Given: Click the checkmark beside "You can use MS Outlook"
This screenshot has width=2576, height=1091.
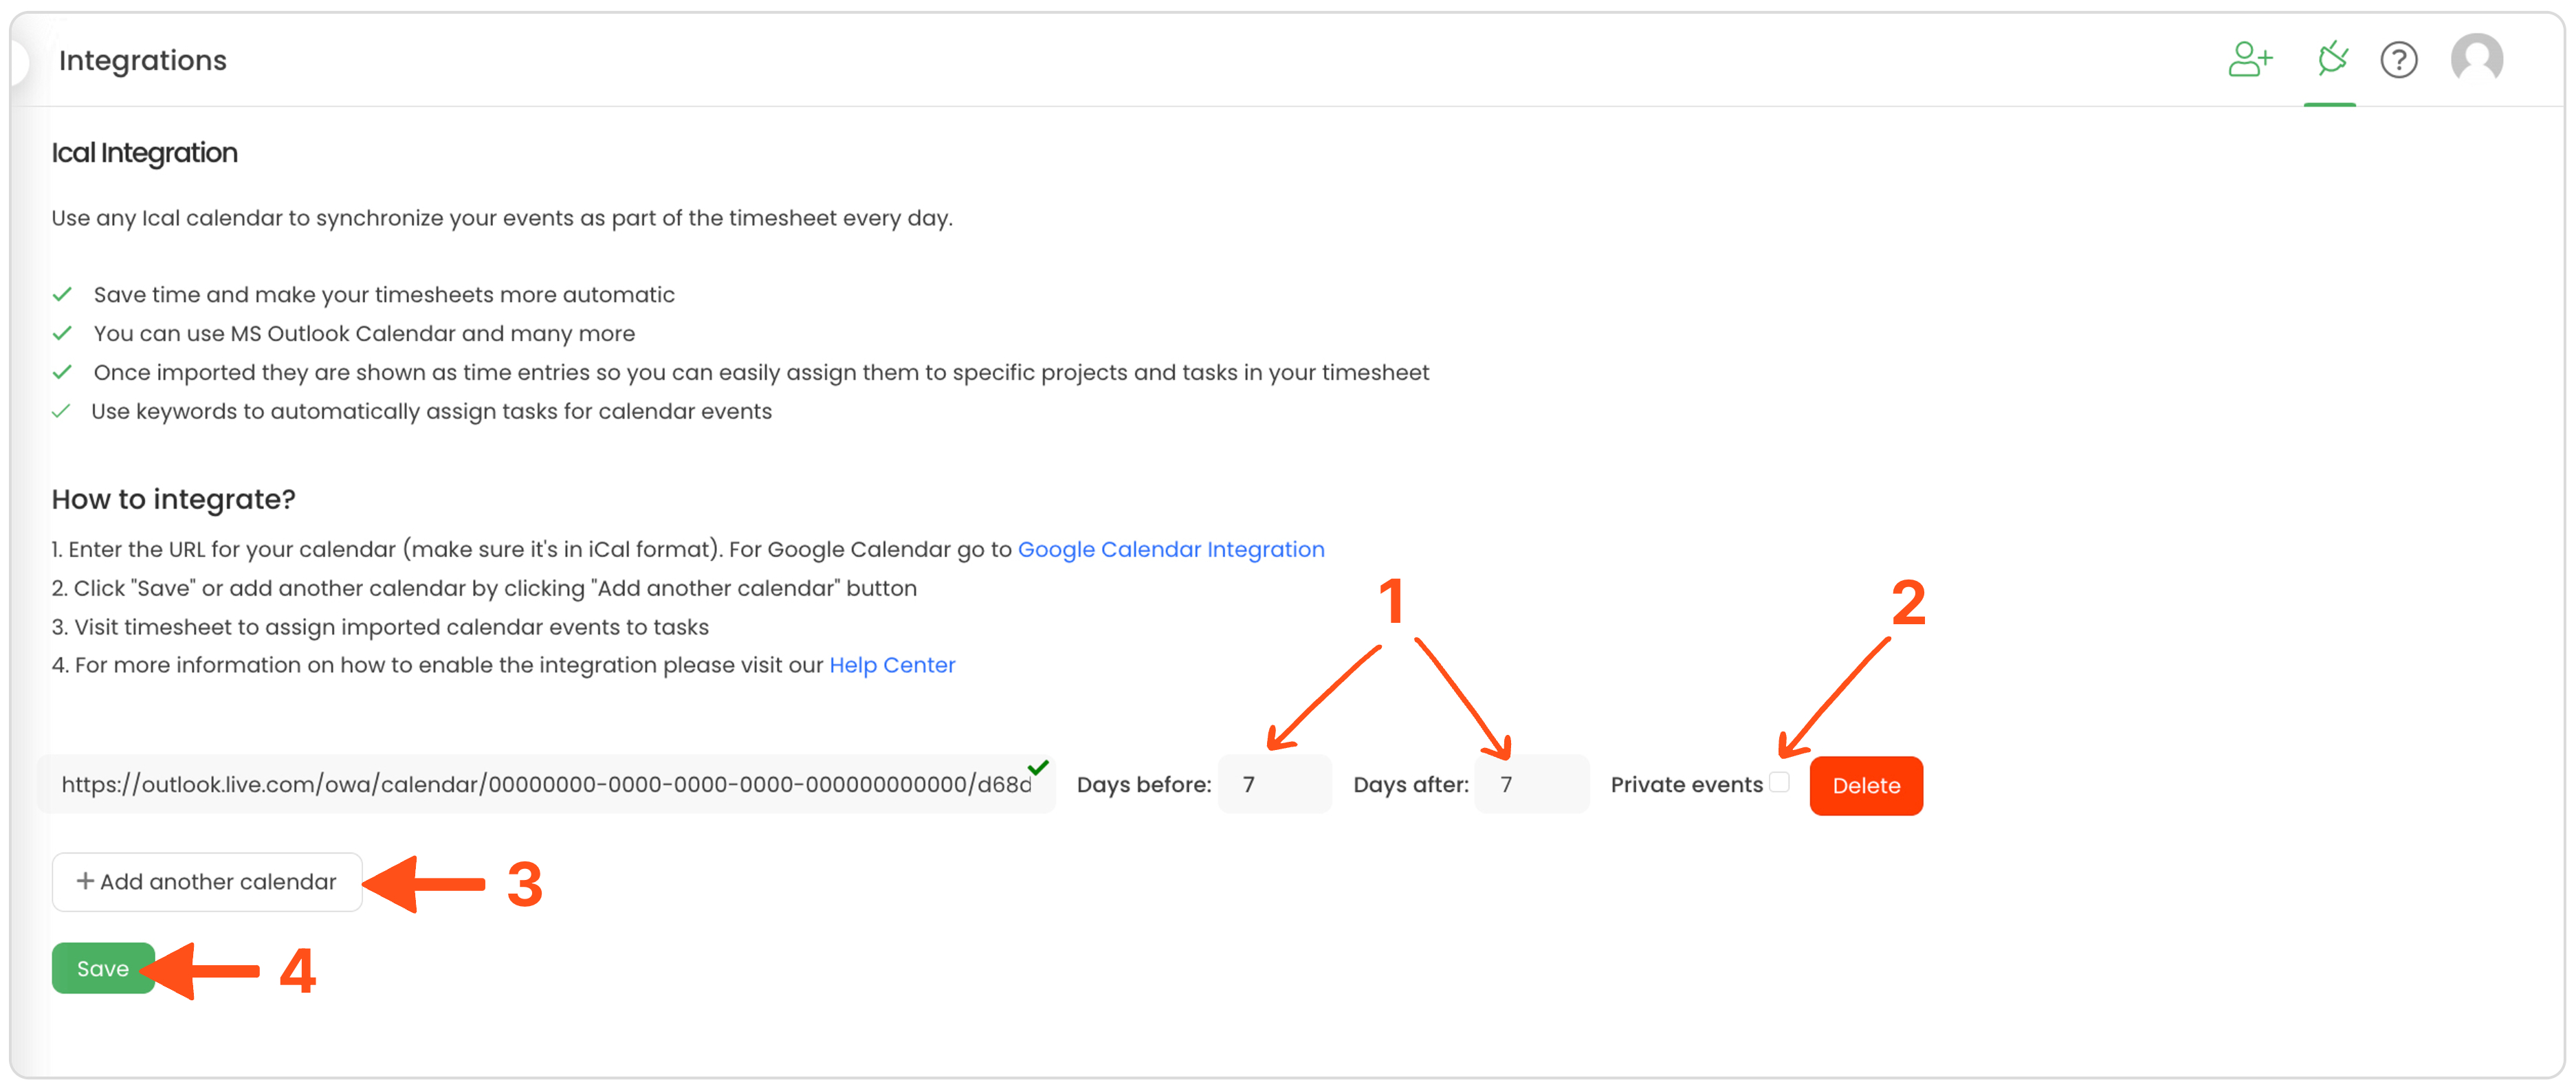Looking at the screenshot, I should click(62, 334).
